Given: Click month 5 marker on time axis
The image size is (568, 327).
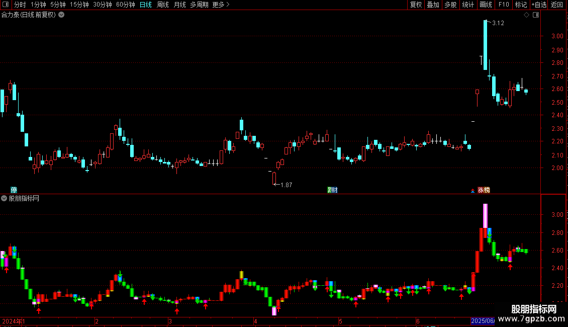Looking at the screenshot, I should [x=340, y=321].
